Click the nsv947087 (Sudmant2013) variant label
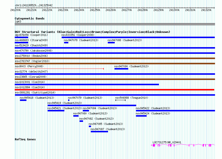 pyautogui.click(x=108, y=129)
